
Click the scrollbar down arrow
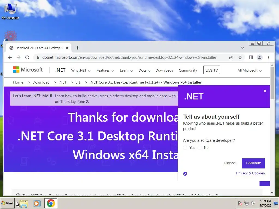coord(272,193)
